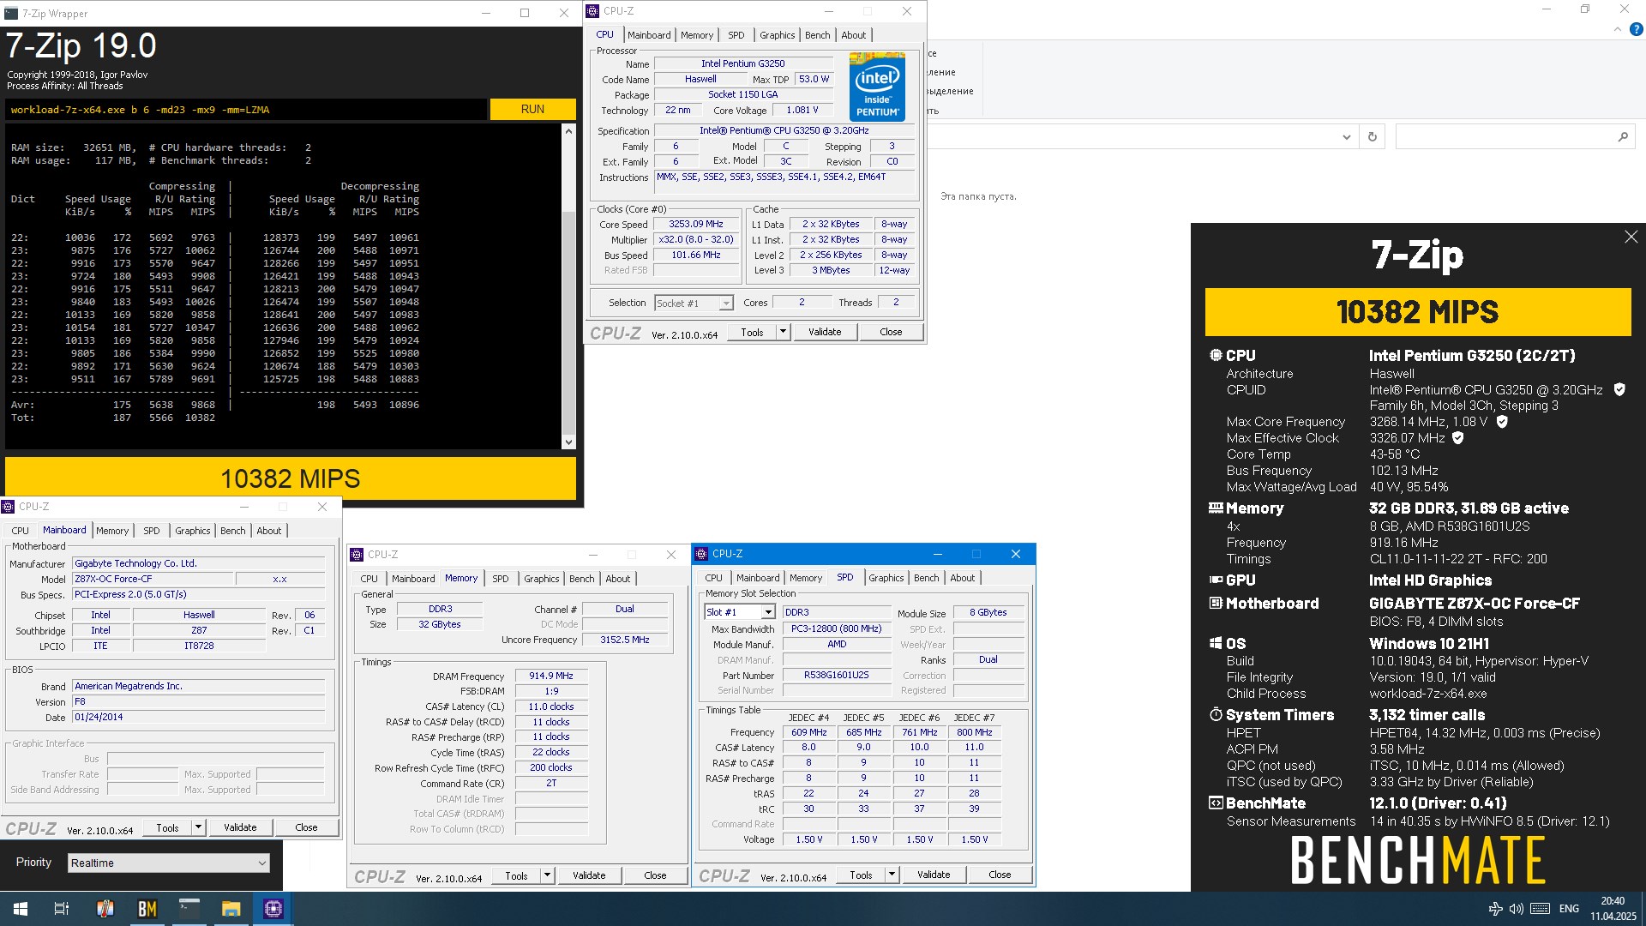Click the verified shield next to Max Core Frequency

[1502, 422]
